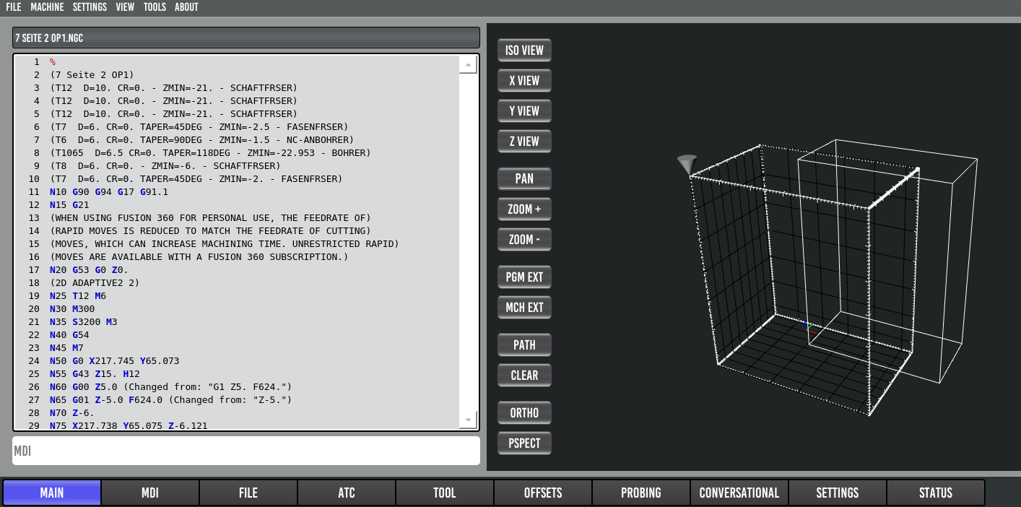
Task: Open the VIEW menu
Action: coord(125,7)
